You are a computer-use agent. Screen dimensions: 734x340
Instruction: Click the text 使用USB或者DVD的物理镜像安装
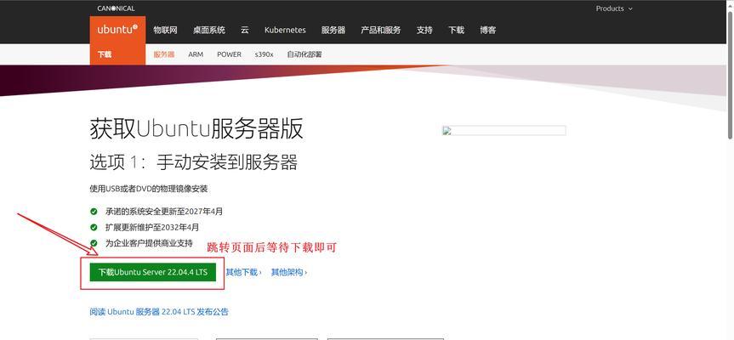(x=149, y=189)
